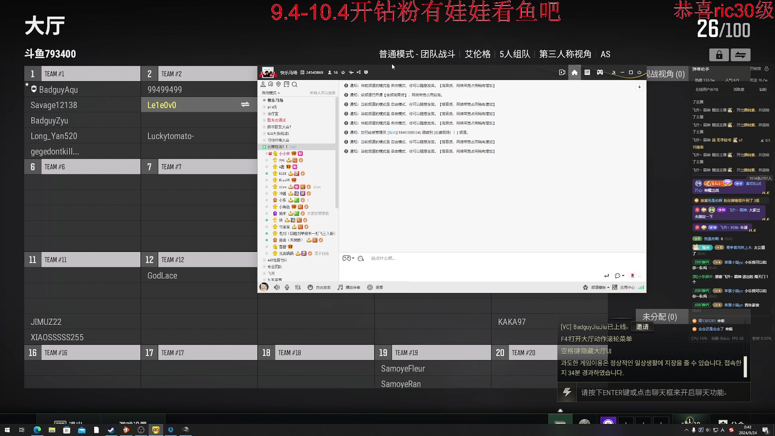Select the 未分配 (0) tab
Screen dimensions: 775x436
660,317
